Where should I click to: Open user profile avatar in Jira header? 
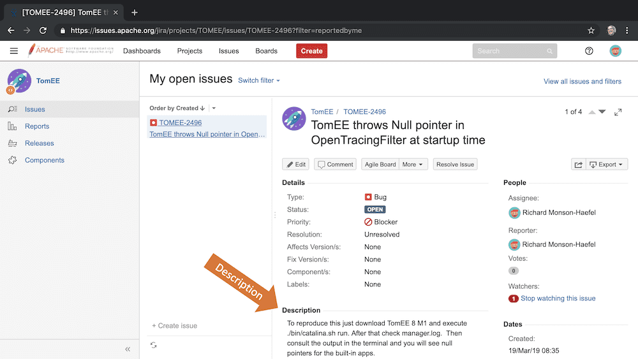615,51
